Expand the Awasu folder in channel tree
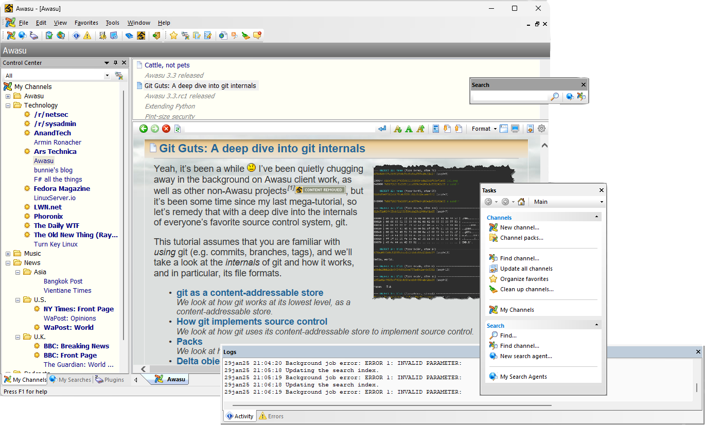Image resolution: width=705 pixels, height=425 pixels. click(x=8, y=96)
